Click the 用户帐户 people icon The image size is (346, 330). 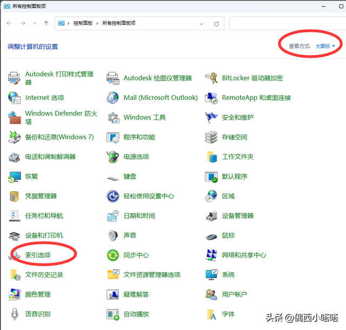[x=211, y=294]
